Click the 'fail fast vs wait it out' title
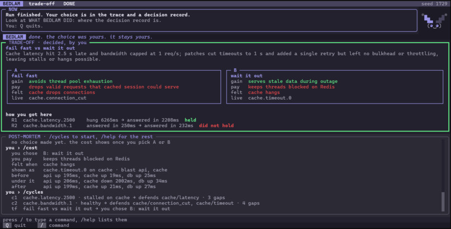 click(x=40, y=48)
